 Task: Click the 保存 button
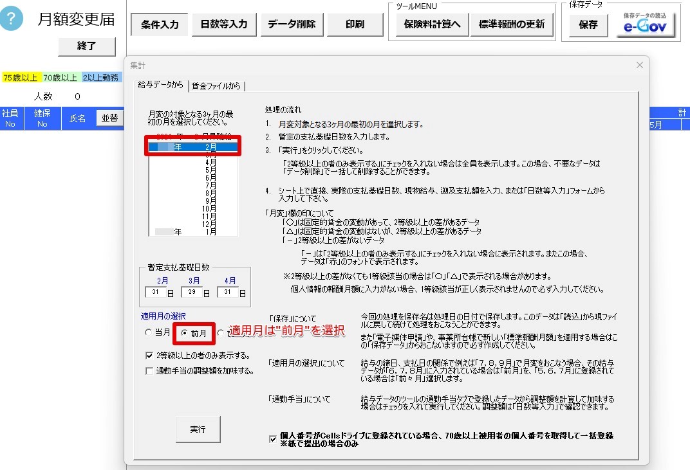click(588, 25)
